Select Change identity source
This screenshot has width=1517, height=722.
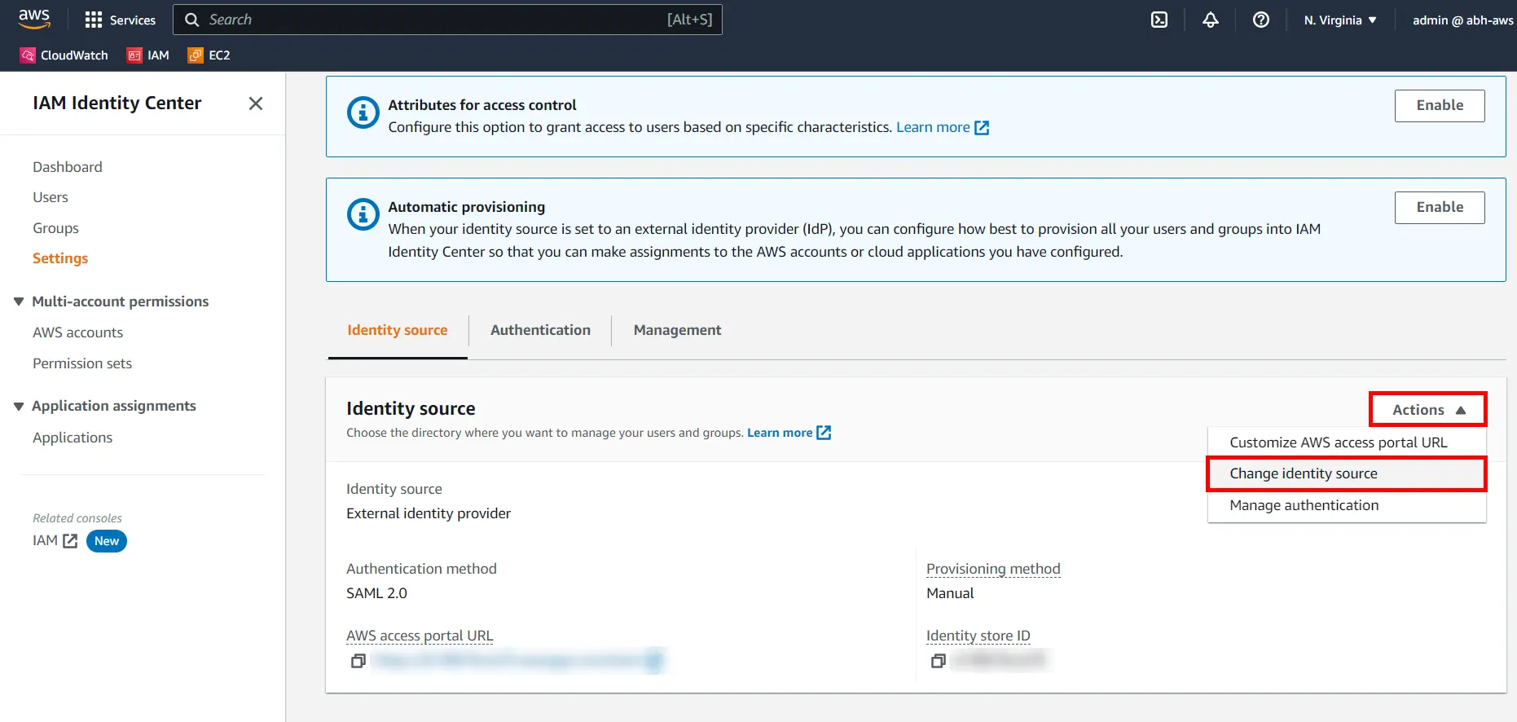[1347, 473]
